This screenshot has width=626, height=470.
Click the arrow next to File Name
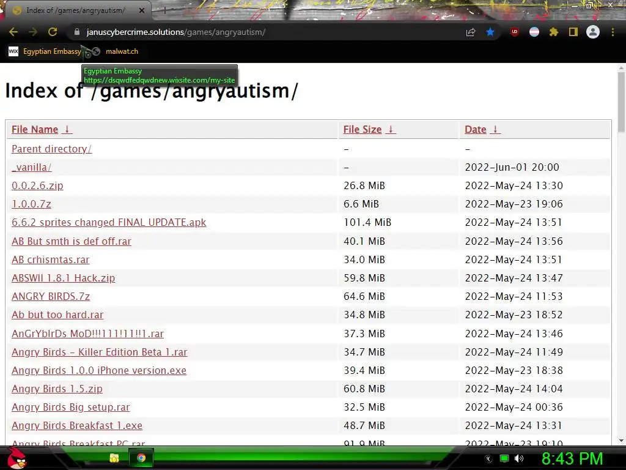67,130
